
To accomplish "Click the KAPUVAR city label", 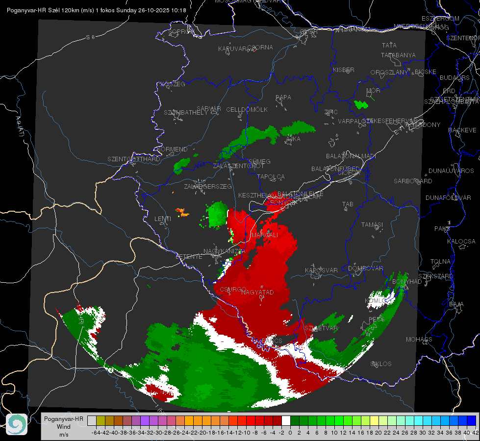I will pyautogui.click(x=233, y=49).
